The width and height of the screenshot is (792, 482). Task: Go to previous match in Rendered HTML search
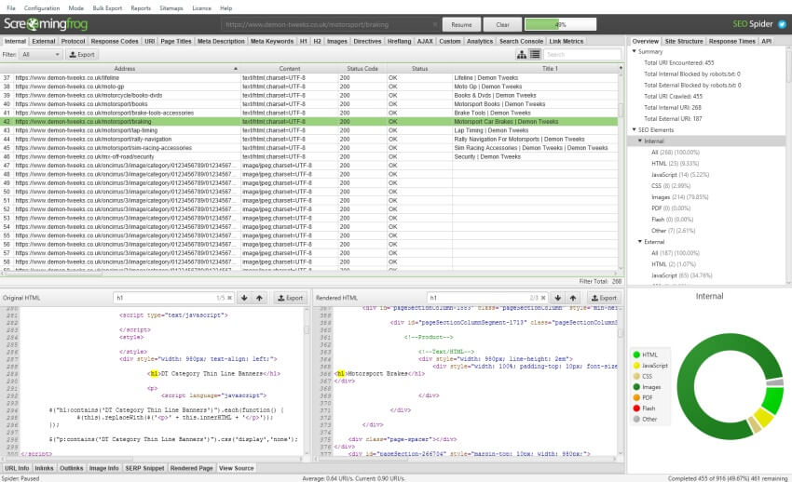[573, 298]
